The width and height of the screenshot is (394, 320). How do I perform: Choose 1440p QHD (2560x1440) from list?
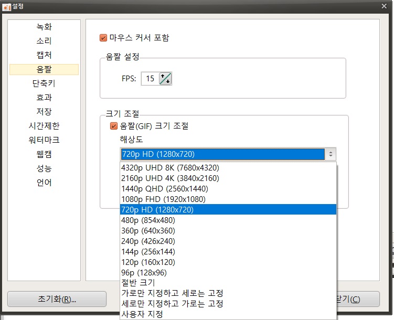[x=228, y=189]
